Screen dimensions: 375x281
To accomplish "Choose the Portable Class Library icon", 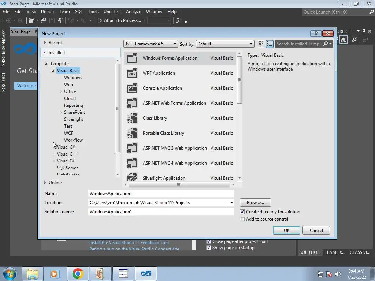I will [132, 133].
